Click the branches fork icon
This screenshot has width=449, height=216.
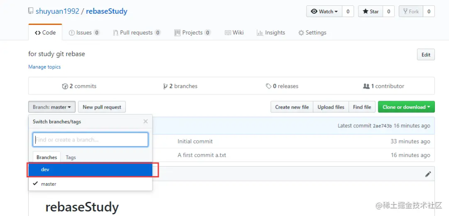click(165, 86)
